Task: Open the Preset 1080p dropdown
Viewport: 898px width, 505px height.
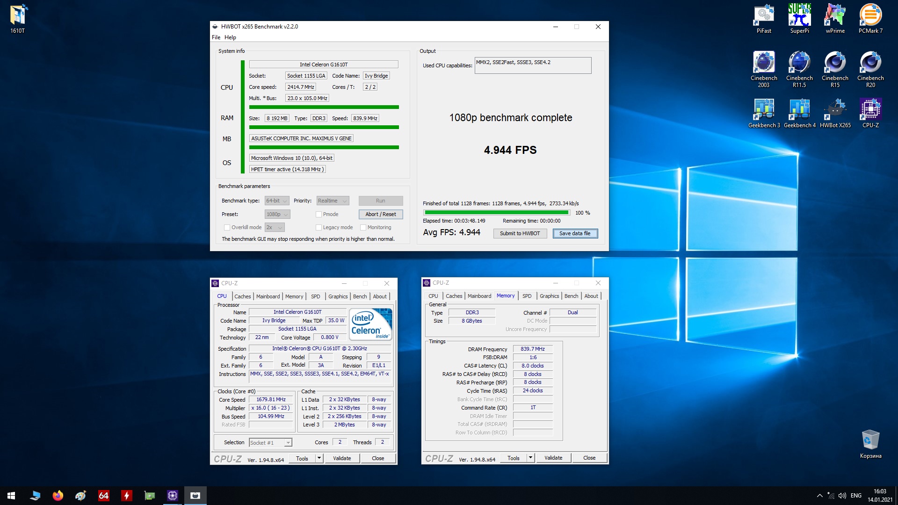Action: (x=277, y=214)
